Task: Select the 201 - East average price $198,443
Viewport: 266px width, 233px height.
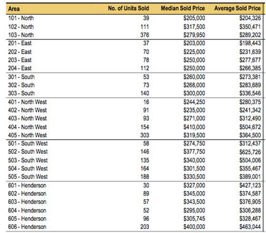Action: pyautogui.click(x=250, y=43)
